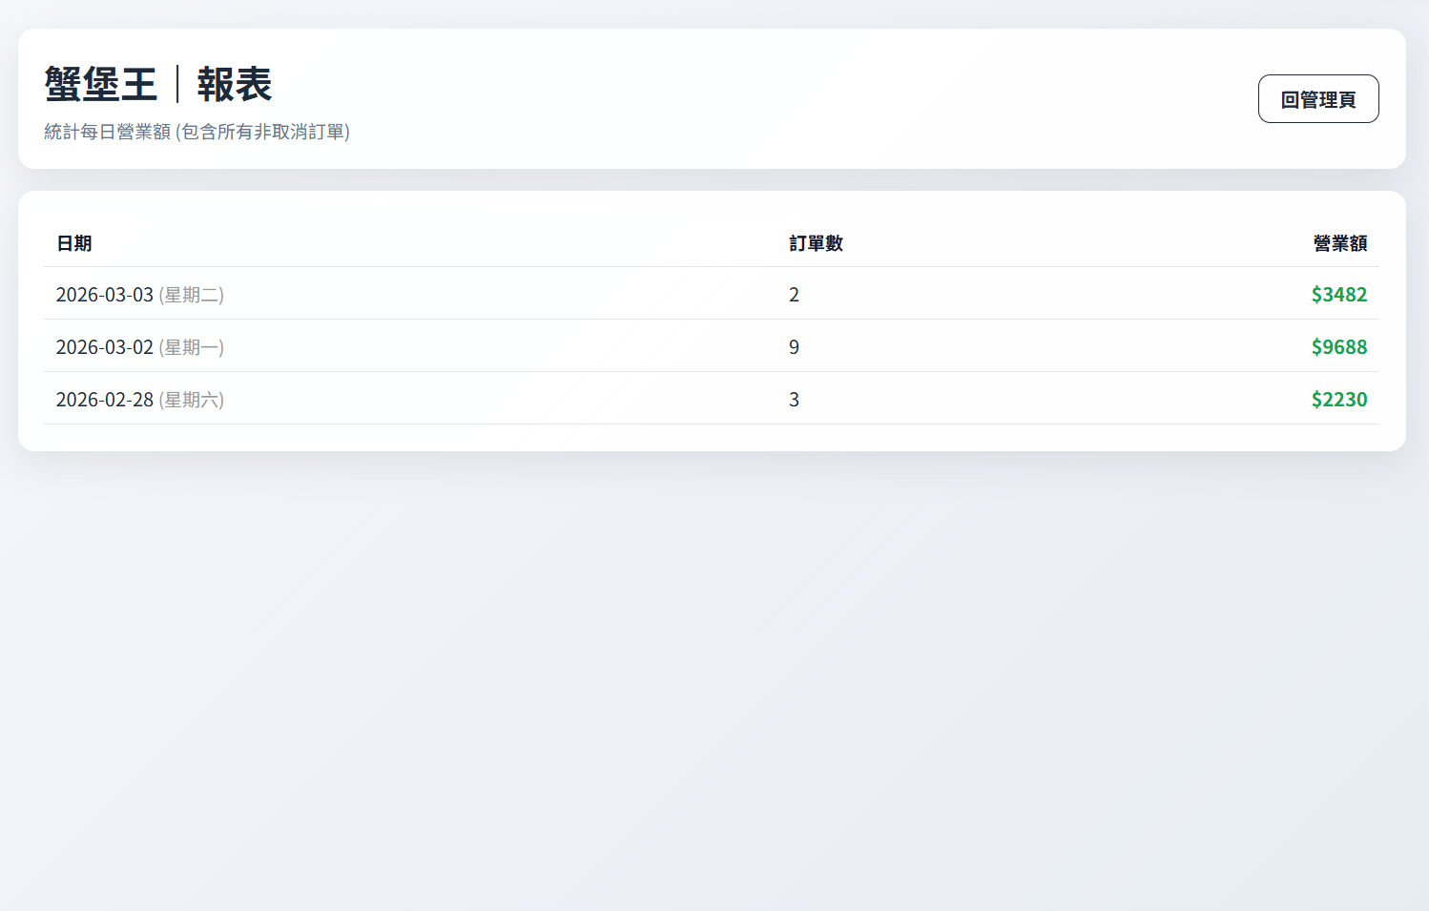Viewport: 1429px width, 911px height.
Task: Click the 訂單數 column header
Action: (816, 243)
